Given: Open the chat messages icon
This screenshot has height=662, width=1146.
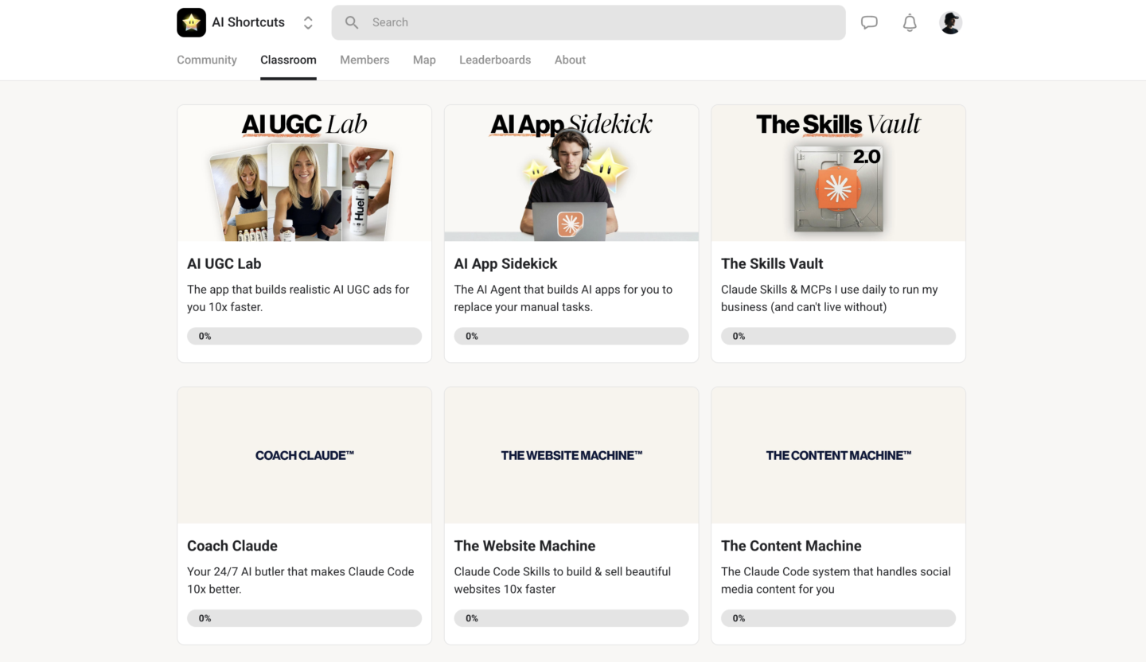Looking at the screenshot, I should tap(869, 22).
